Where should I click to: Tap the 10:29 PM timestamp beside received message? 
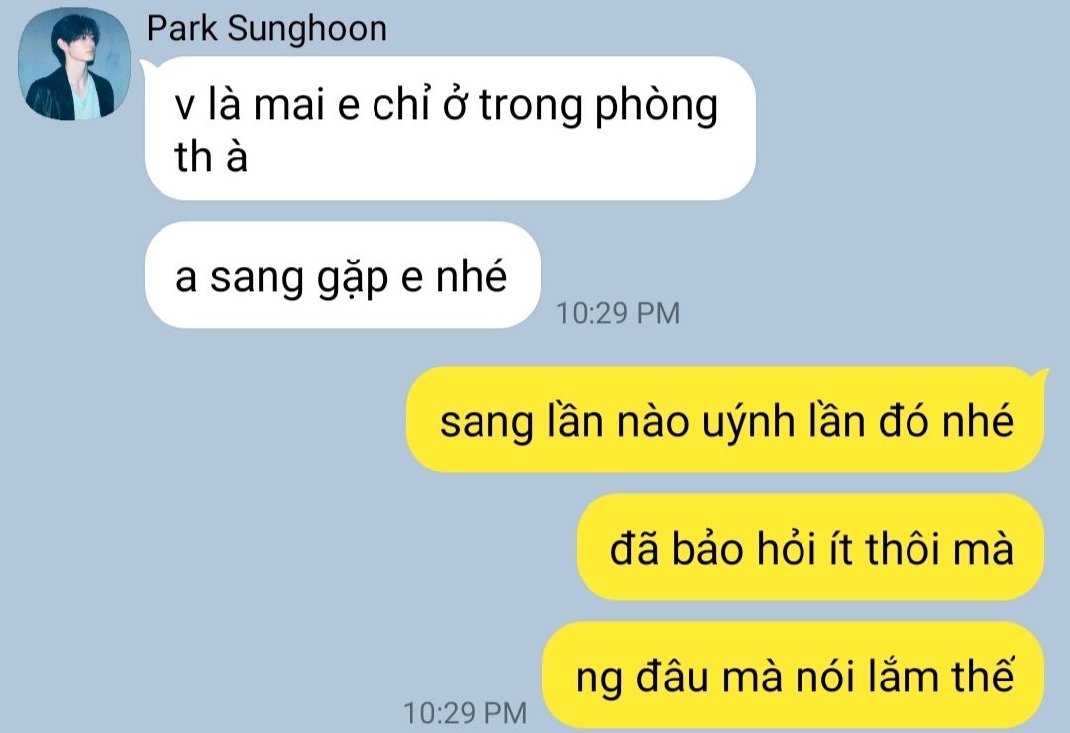pos(617,313)
